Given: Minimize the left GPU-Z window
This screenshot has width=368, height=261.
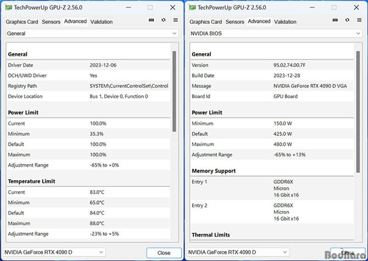Looking at the screenshot, I should [x=128, y=7].
